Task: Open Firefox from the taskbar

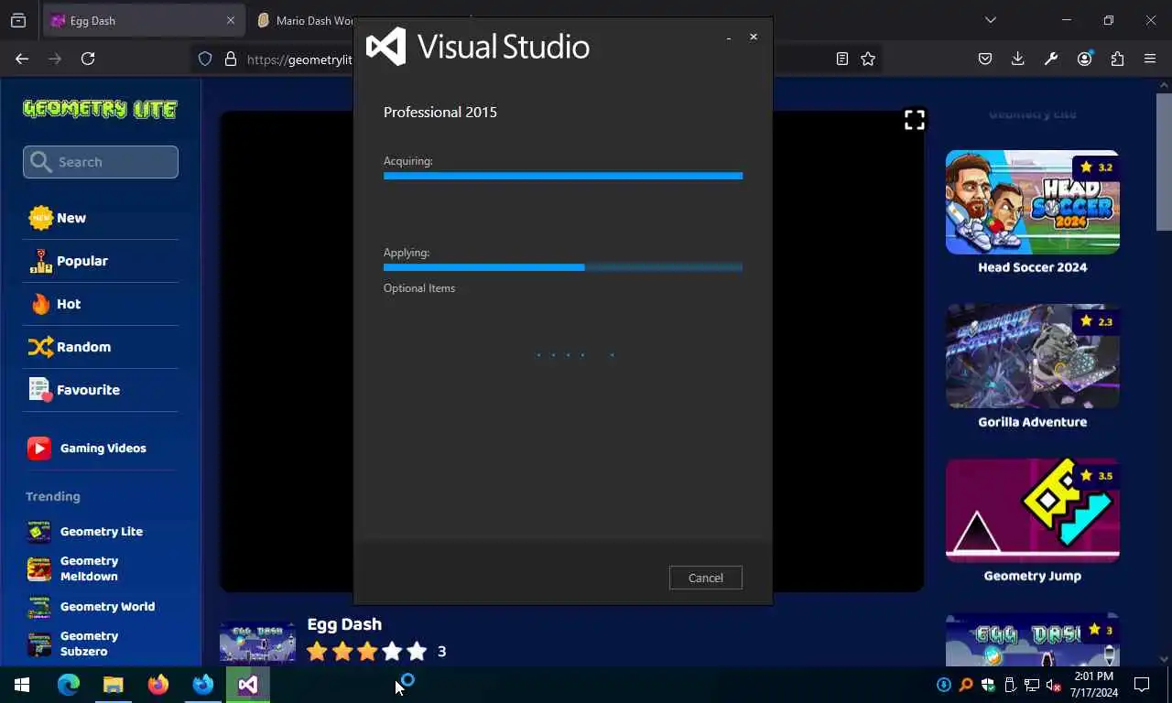Action: (x=158, y=685)
